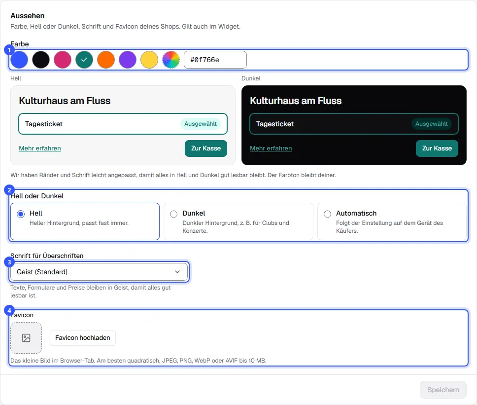Click the Favicon hochladen button
The height and width of the screenshot is (405, 477).
pos(83,338)
